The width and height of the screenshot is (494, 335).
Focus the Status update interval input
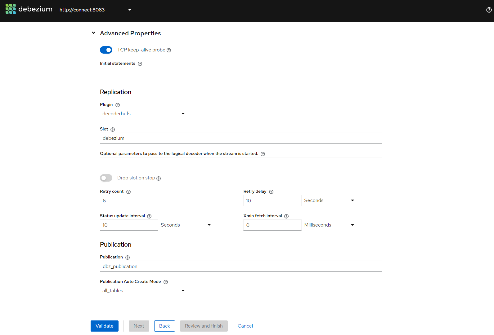coord(129,225)
